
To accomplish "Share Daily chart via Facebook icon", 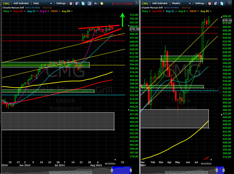I will tap(89, 3).
